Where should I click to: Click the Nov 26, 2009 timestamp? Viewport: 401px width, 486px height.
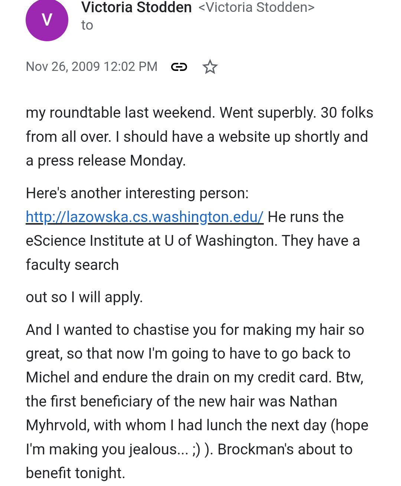(x=92, y=66)
